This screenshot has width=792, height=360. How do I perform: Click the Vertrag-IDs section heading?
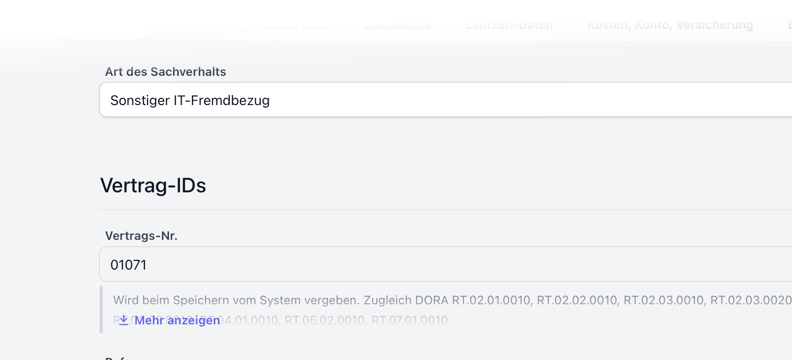(153, 185)
